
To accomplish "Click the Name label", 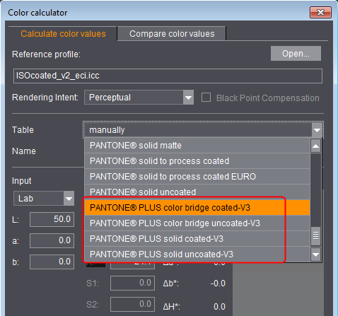I will point(24,151).
